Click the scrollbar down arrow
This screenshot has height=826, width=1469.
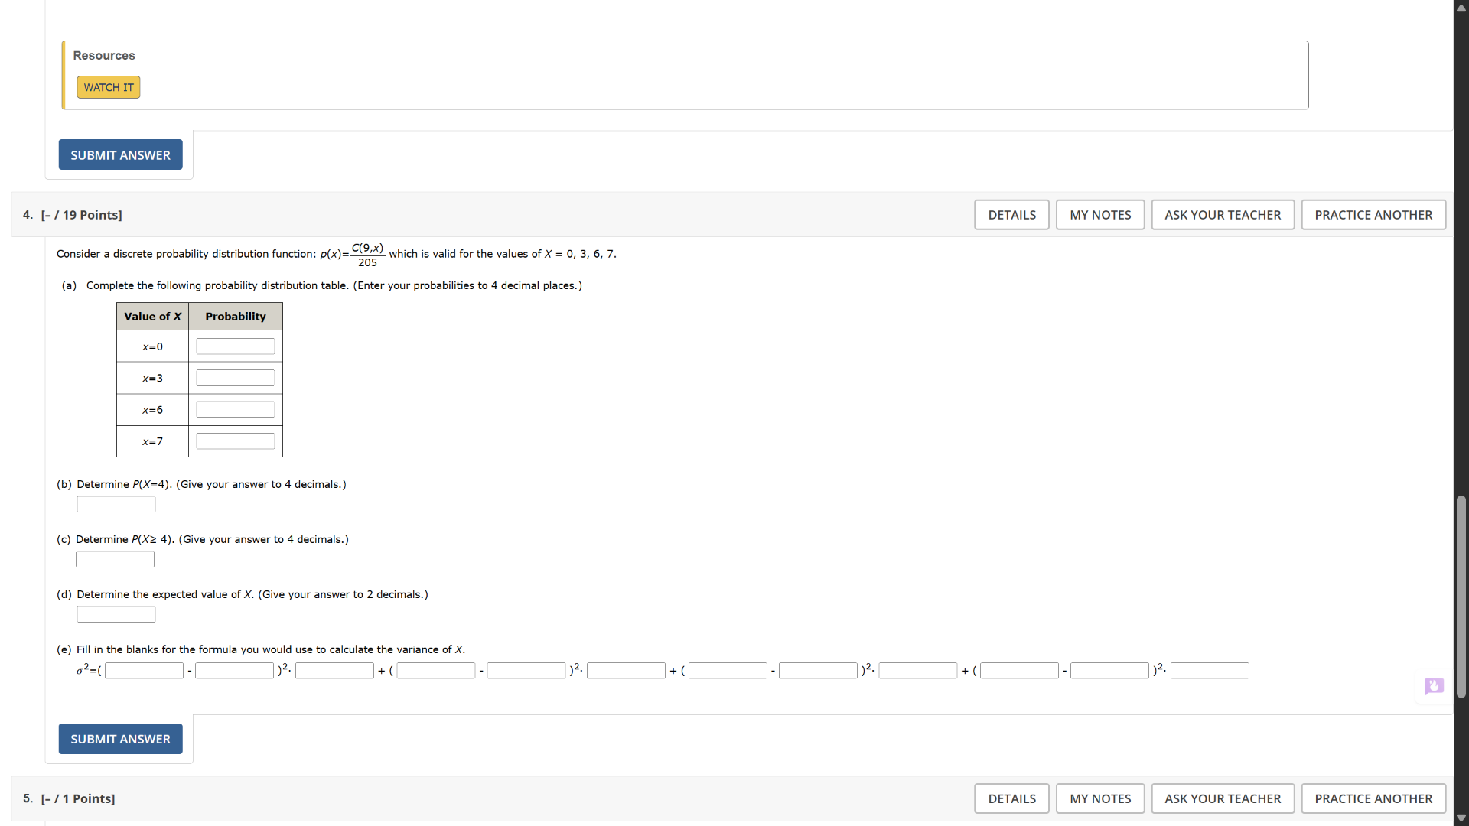point(1461,818)
